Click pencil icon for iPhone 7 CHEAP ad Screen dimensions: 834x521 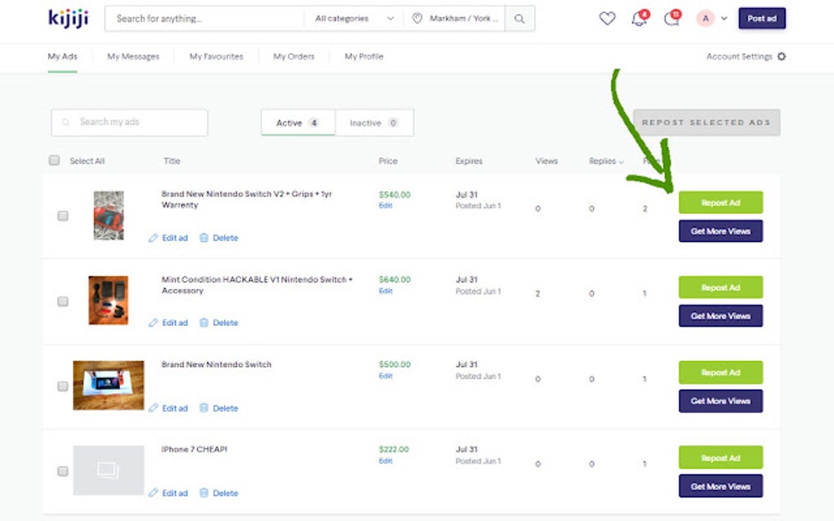pyautogui.click(x=153, y=493)
